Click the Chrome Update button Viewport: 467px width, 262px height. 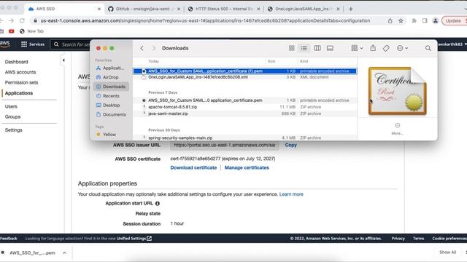(x=453, y=21)
